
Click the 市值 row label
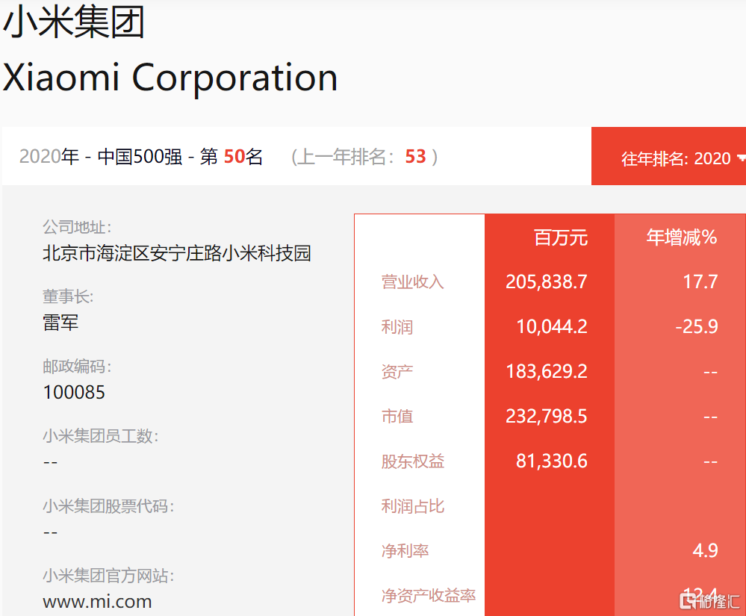397,416
